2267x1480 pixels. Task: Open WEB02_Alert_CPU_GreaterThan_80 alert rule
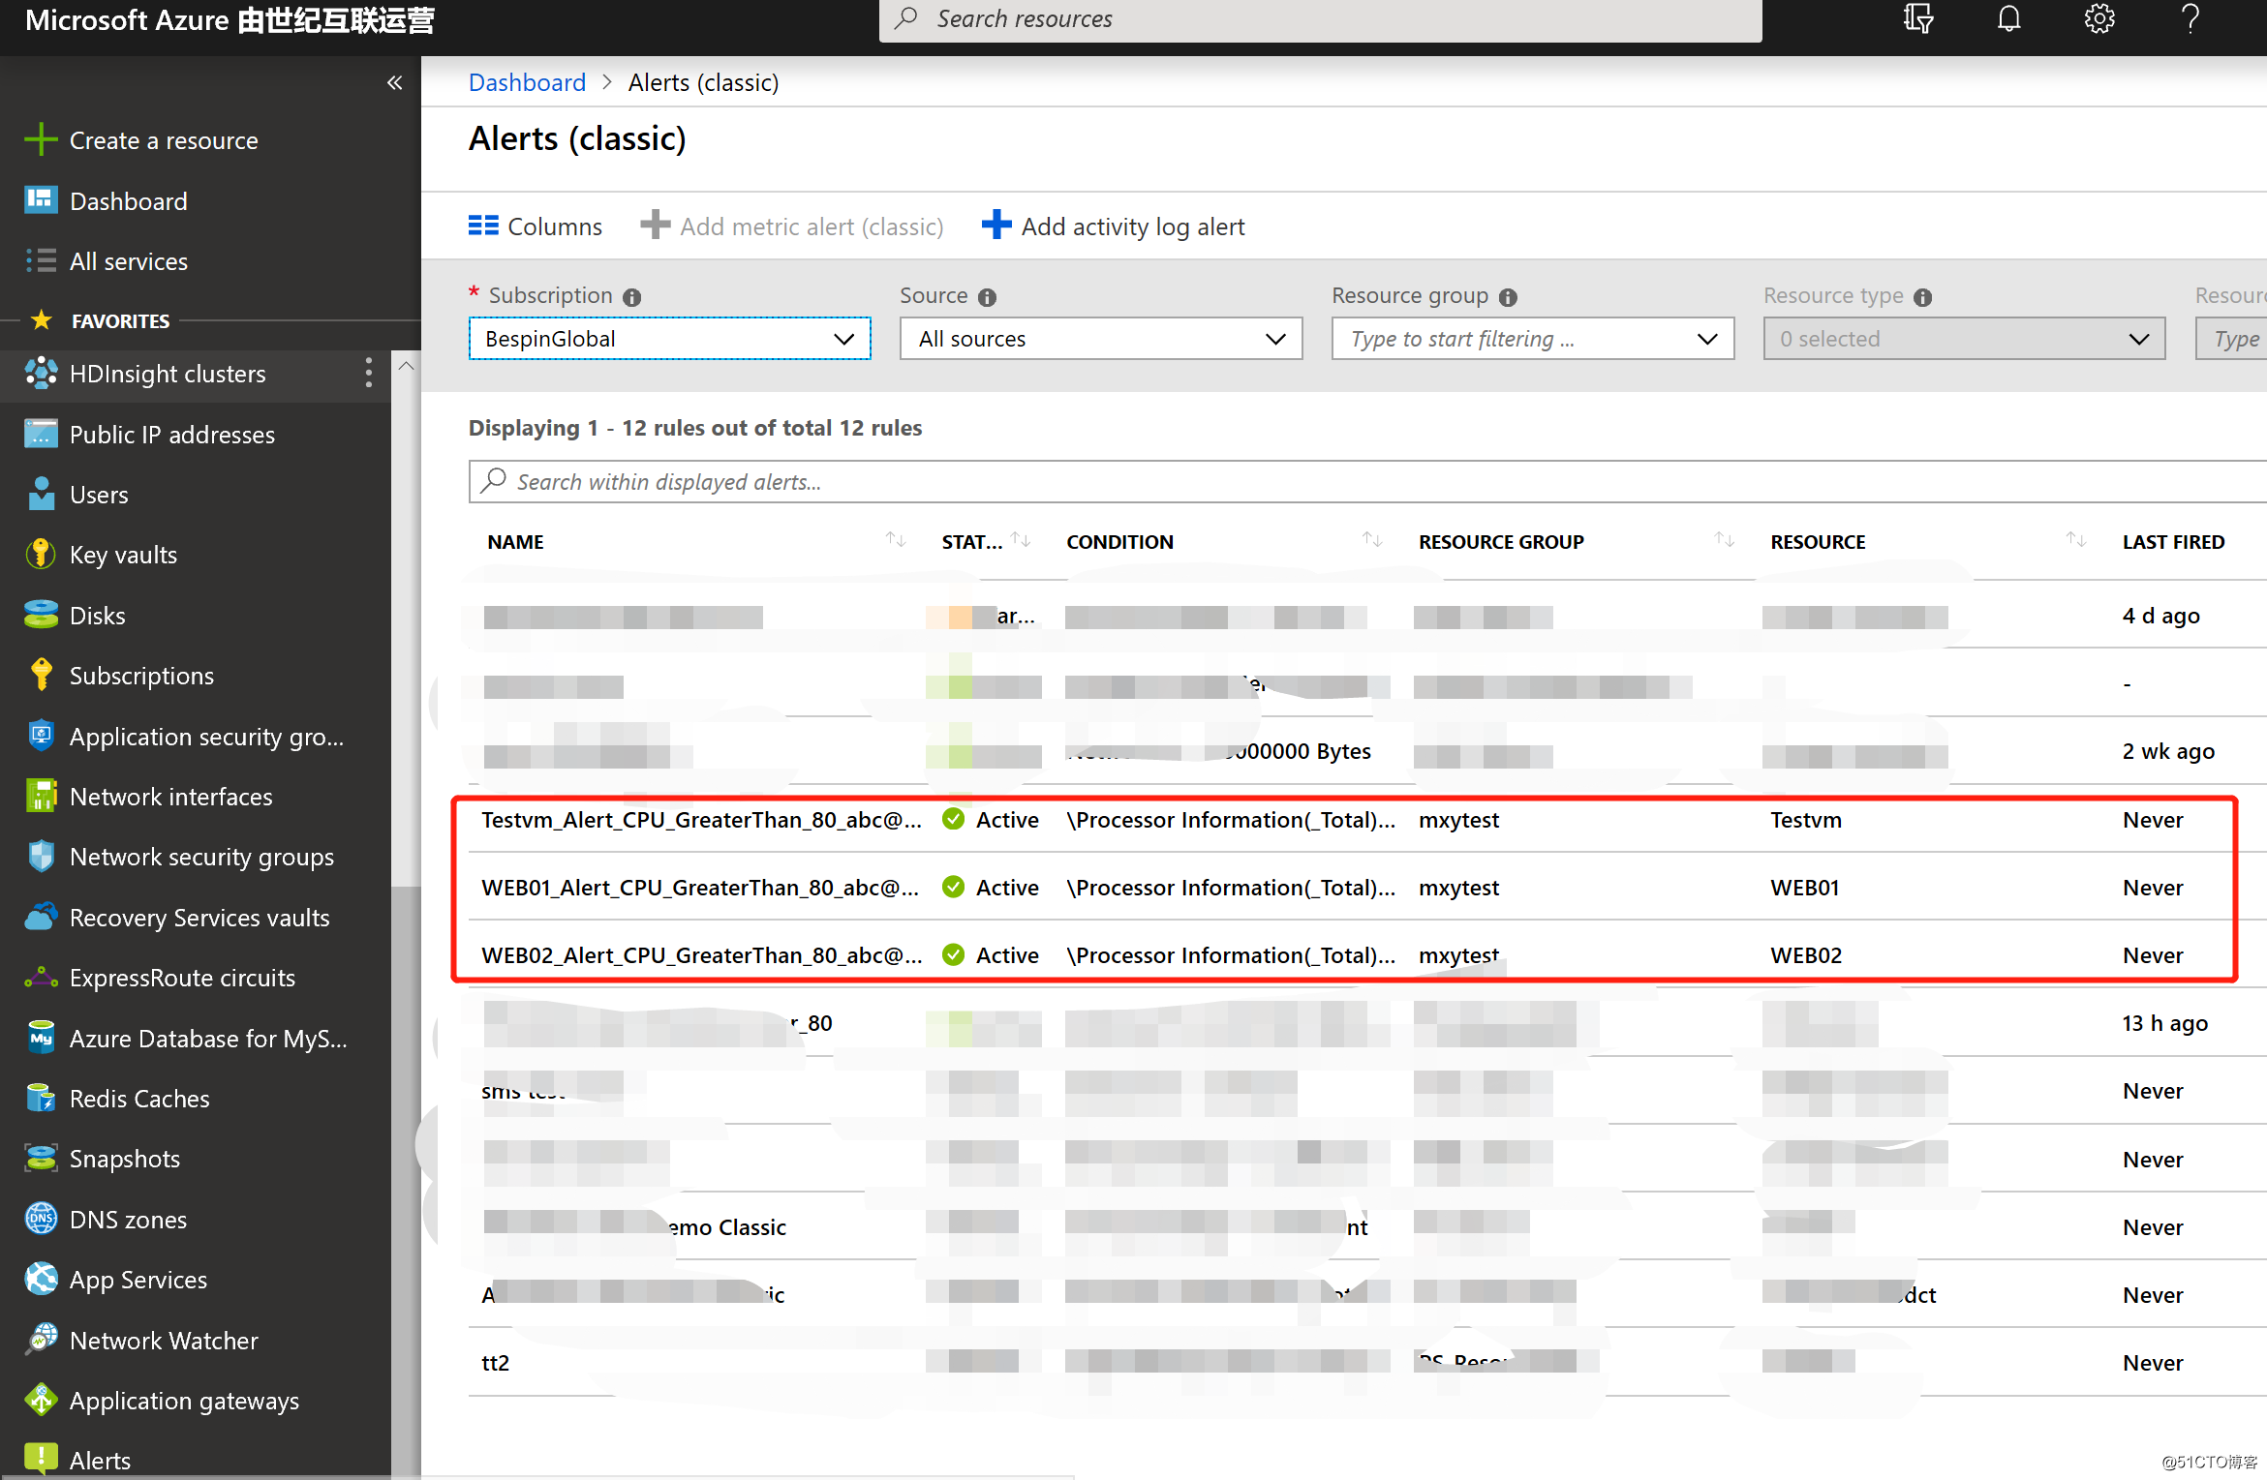[701, 955]
